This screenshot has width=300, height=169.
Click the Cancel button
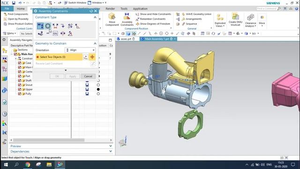click(88, 76)
